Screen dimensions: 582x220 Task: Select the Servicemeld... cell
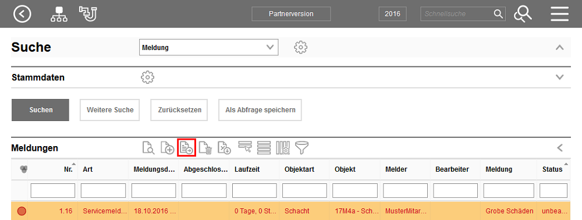tap(103, 211)
